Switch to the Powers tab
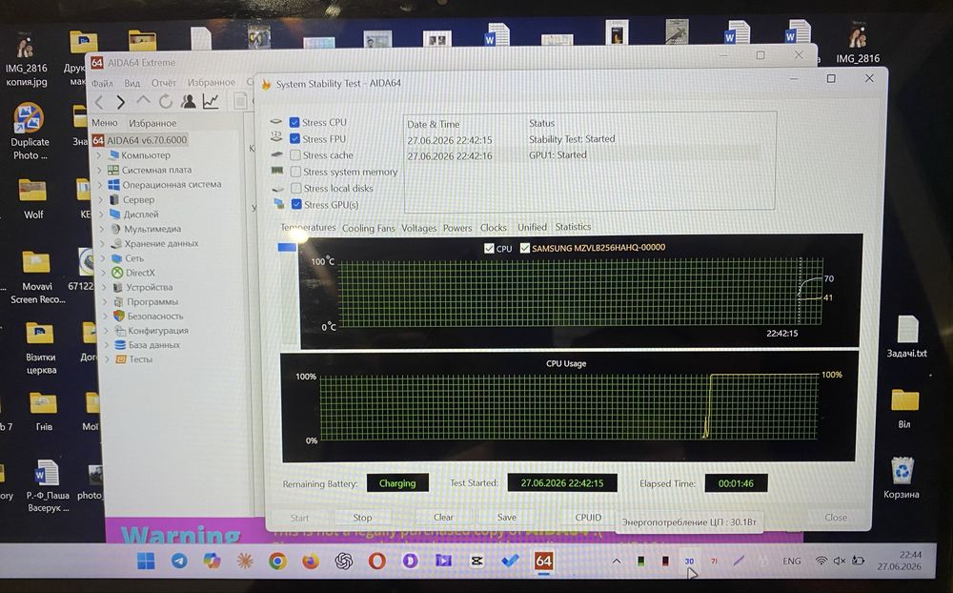953x593 pixels. click(x=457, y=228)
